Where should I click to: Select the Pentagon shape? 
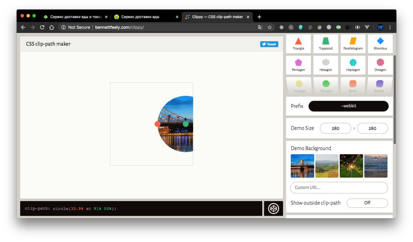[x=298, y=65]
